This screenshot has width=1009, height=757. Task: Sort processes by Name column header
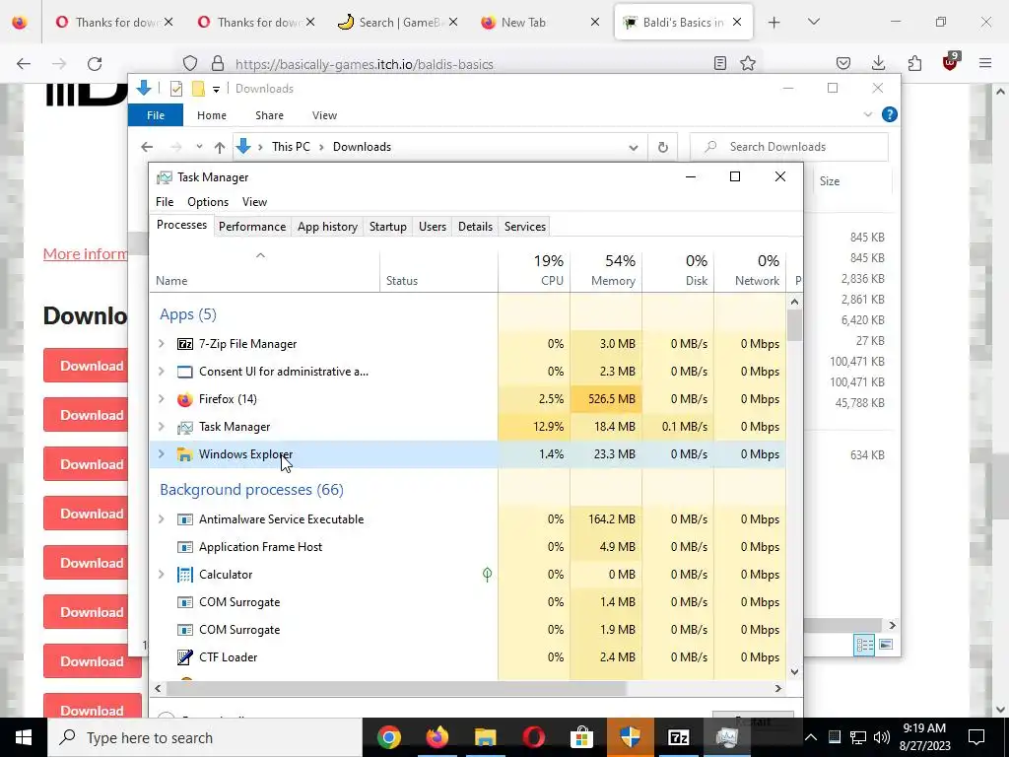(x=264, y=270)
